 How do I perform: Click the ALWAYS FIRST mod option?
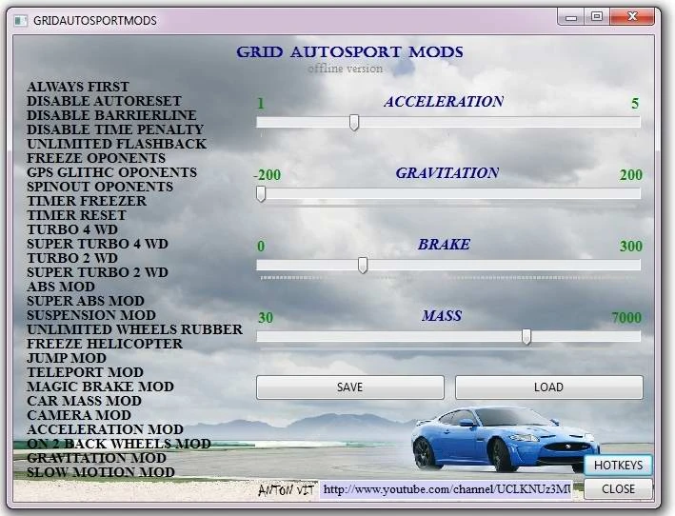click(x=78, y=87)
